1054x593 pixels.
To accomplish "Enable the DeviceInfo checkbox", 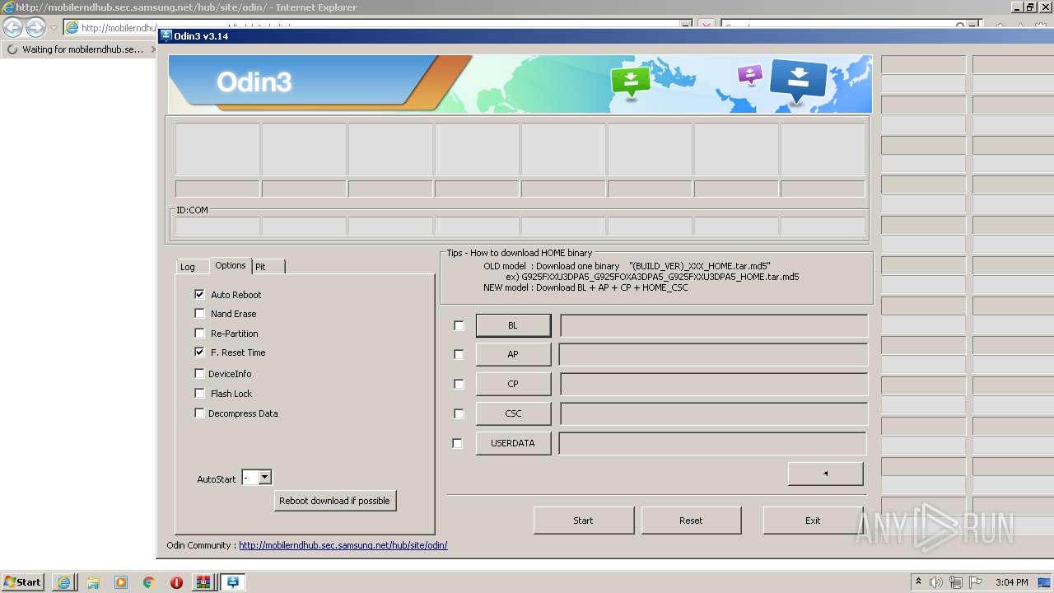I will (199, 373).
